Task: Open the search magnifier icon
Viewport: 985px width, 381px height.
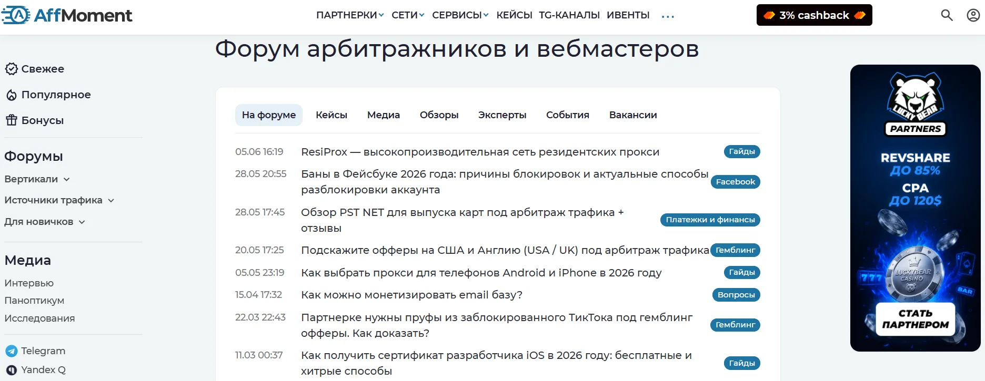Action: tap(947, 15)
